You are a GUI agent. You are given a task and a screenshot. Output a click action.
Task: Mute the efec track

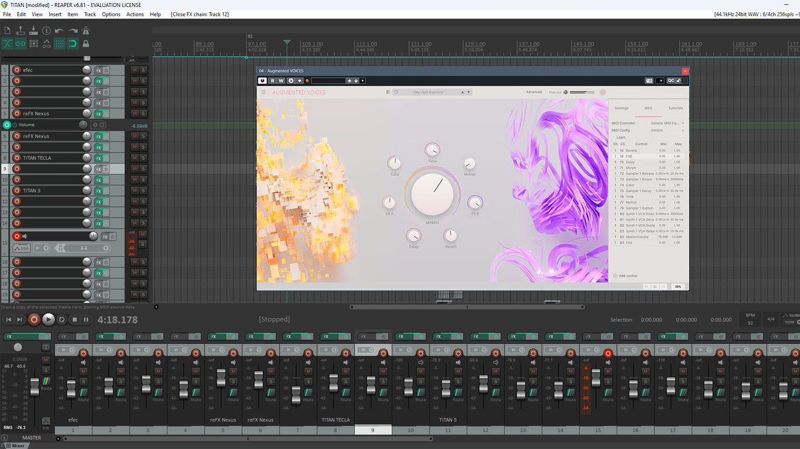[x=135, y=70]
